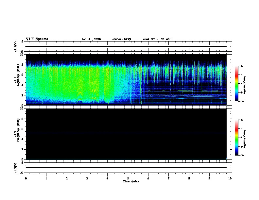Click time axis tick label "7"
This screenshot has width=259, height=200.
coord(169,178)
